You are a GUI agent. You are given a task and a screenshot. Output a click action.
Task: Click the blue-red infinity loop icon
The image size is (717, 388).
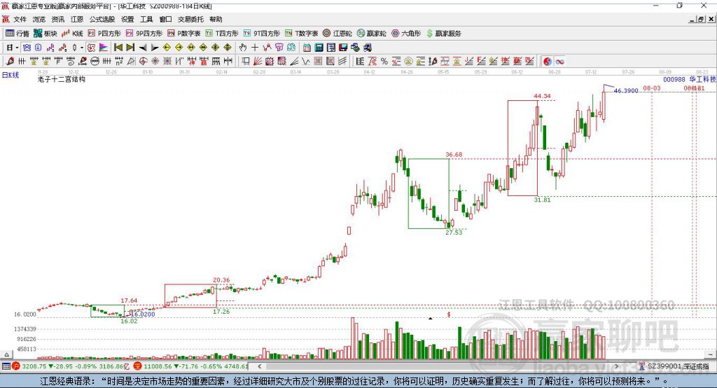pyautogui.click(x=559, y=62)
